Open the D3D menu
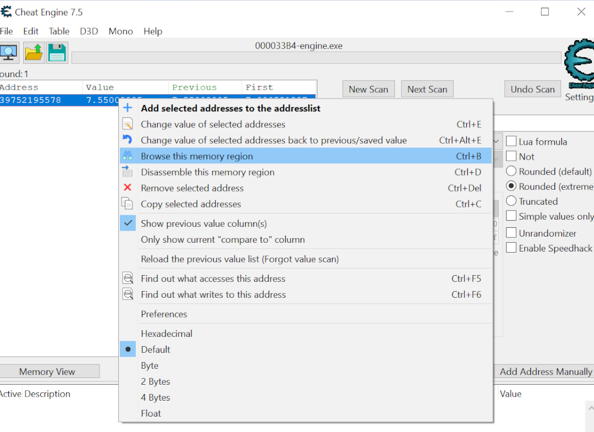The height and width of the screenshot is (432, 594). [89, 31]
